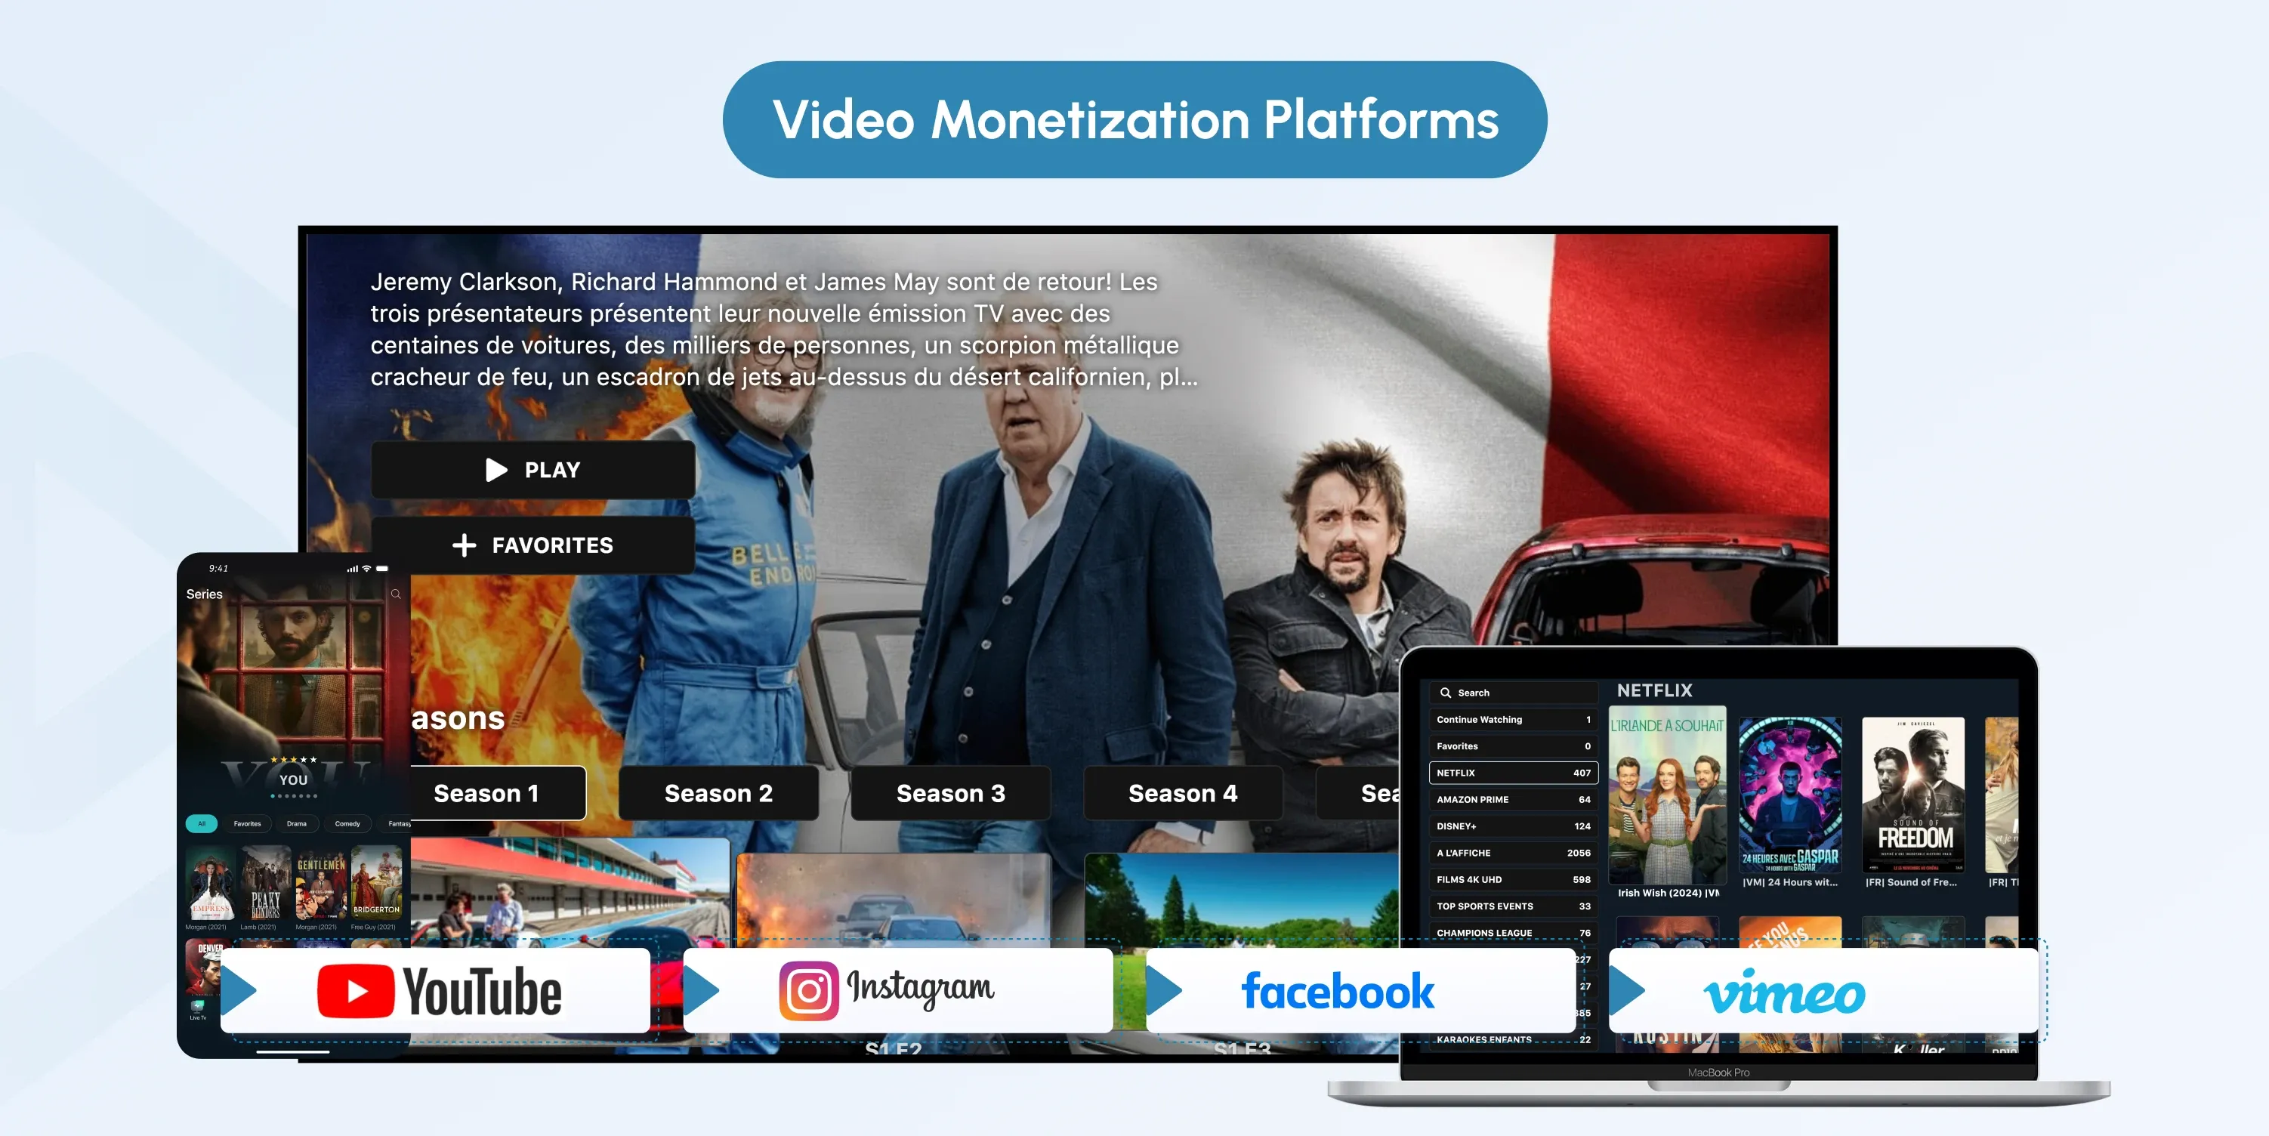Click the PLAY button on TV screen
This screenshot has width=2269, height=1136.
(527, 468)
